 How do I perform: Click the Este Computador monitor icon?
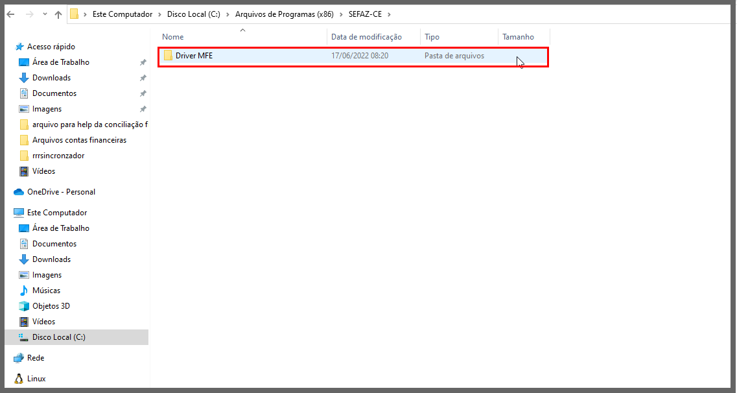19,213
